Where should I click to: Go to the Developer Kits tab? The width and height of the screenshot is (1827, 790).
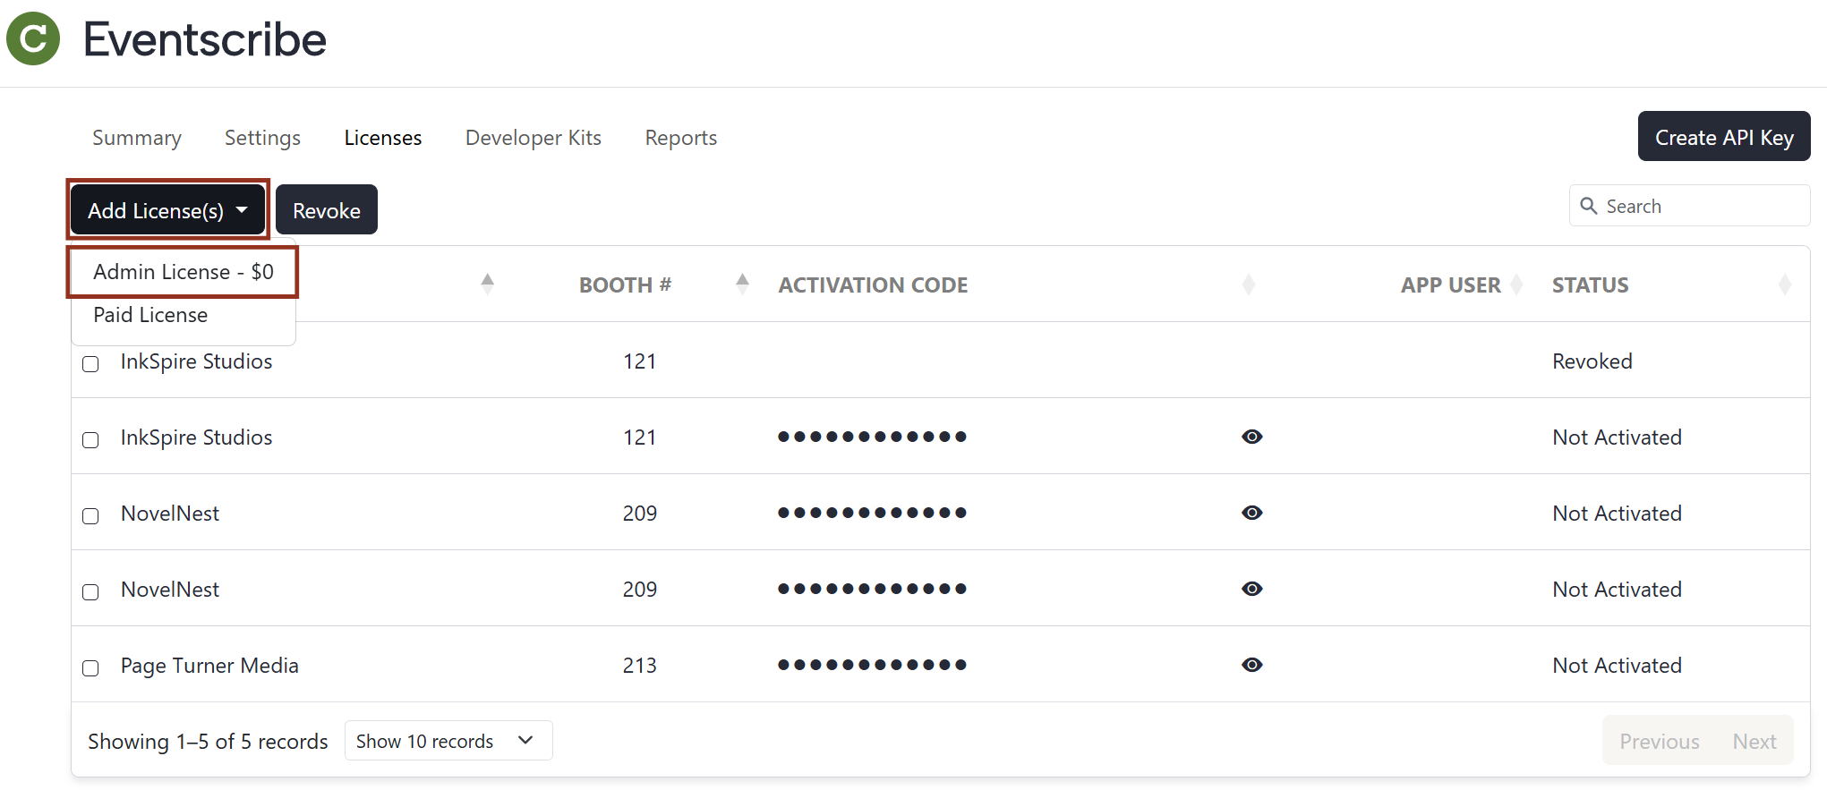pos(534,138)
